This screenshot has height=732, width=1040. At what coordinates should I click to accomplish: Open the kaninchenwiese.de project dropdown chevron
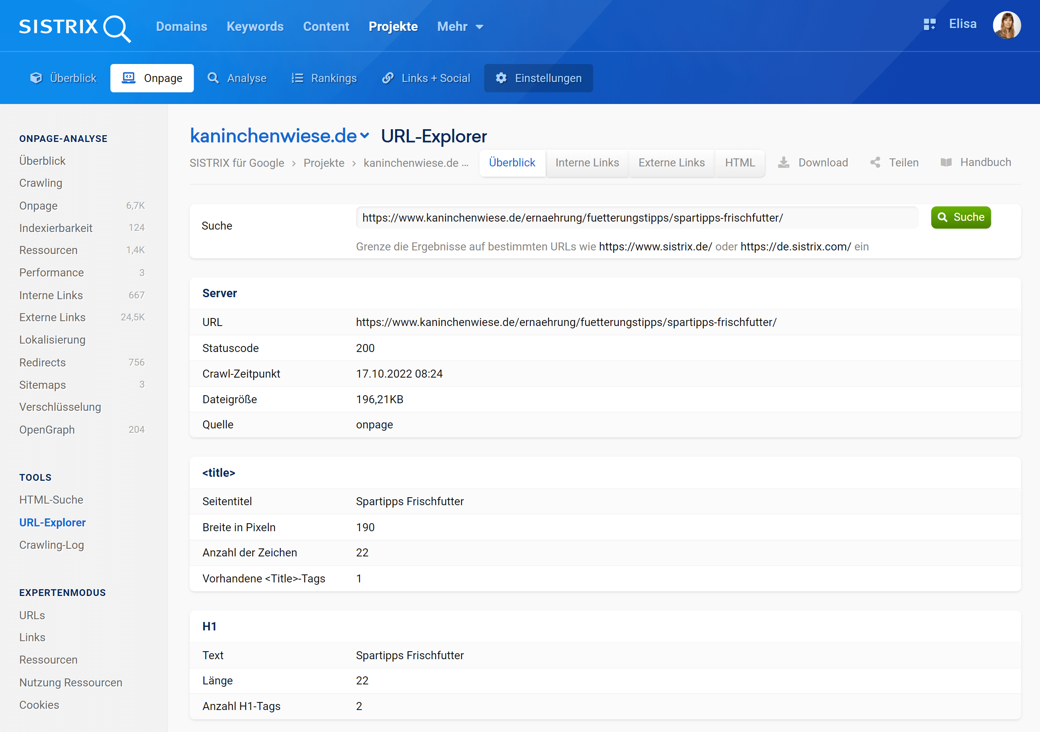pyautogui.click(x=365, y=136)
